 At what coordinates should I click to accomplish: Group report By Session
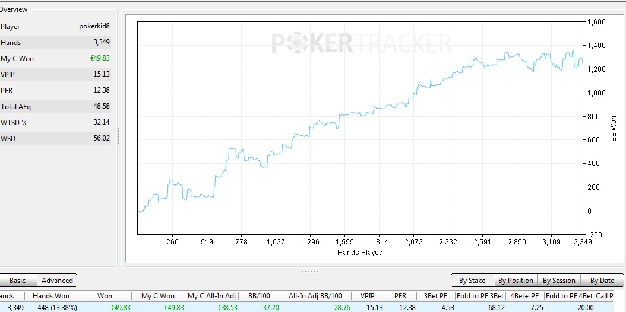[559, 280]
